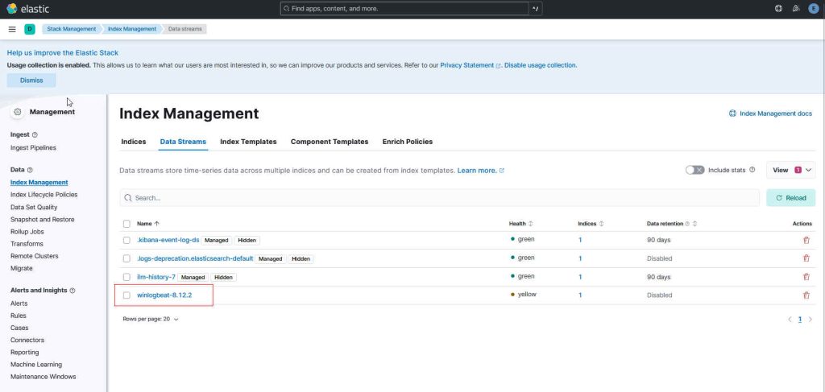Click the Data retention info icon

click(687, 224)
